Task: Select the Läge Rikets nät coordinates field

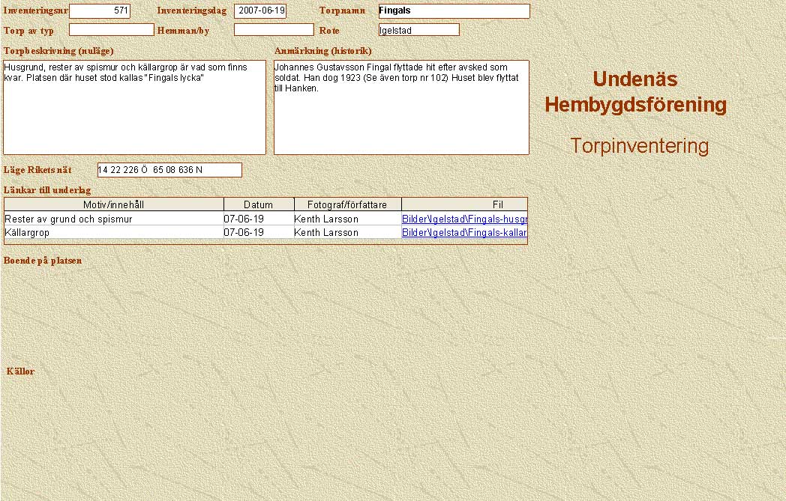Action: pyautogui.click(x=169, y=170)
